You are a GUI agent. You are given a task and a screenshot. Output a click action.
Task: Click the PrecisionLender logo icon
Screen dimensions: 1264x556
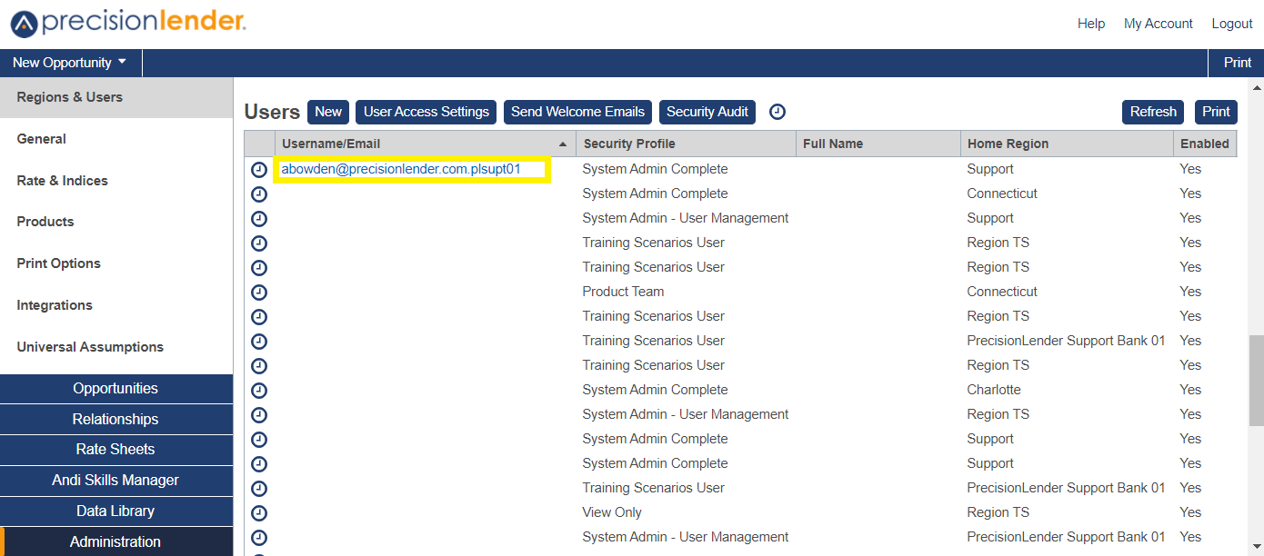pos(24,25)
